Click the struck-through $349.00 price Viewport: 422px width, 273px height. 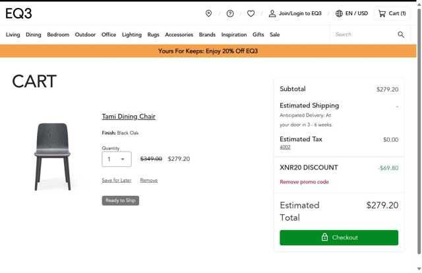pos(151,159)
